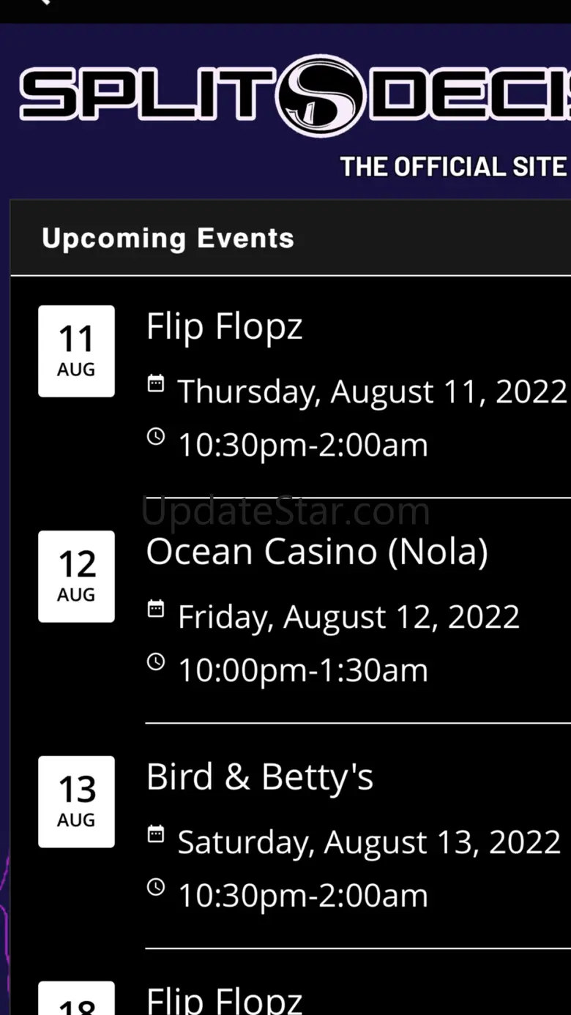Click the clock icon under Thursday, August 11
The height and width of the screenshot is (1015, 571).
click(x=156, y=437)
